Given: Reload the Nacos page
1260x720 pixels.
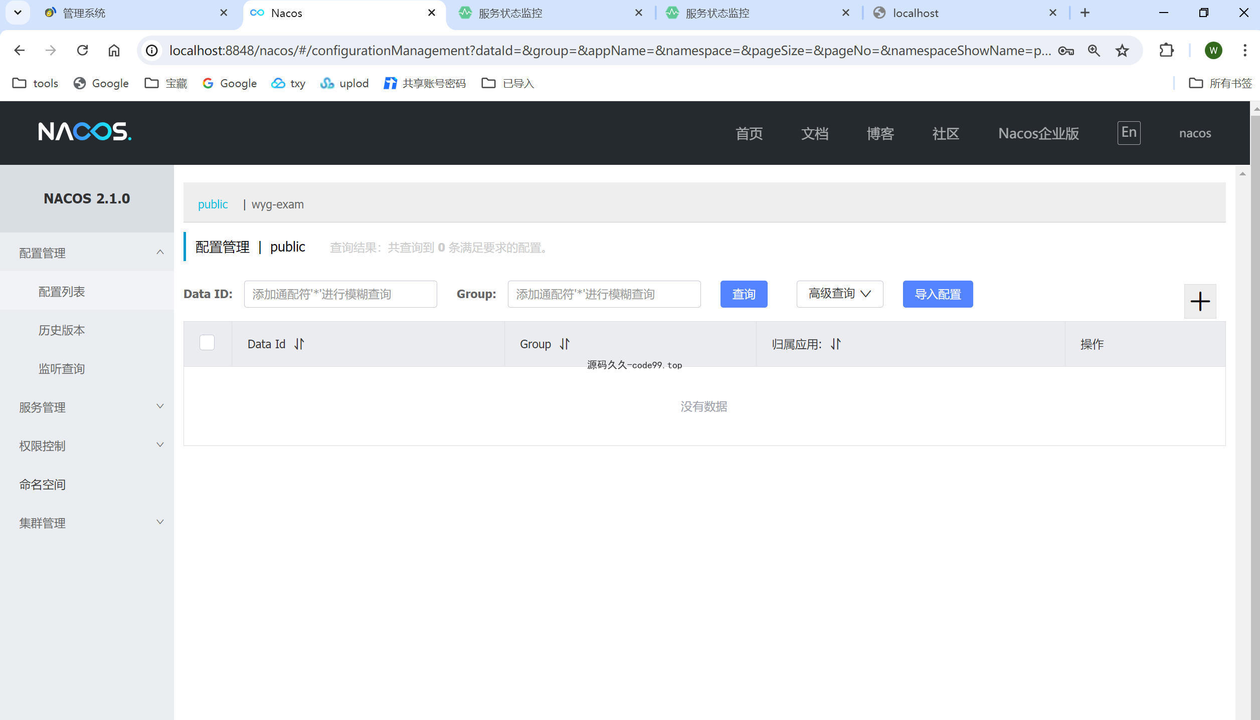Looking at the screenshot, I should point(82,51).
